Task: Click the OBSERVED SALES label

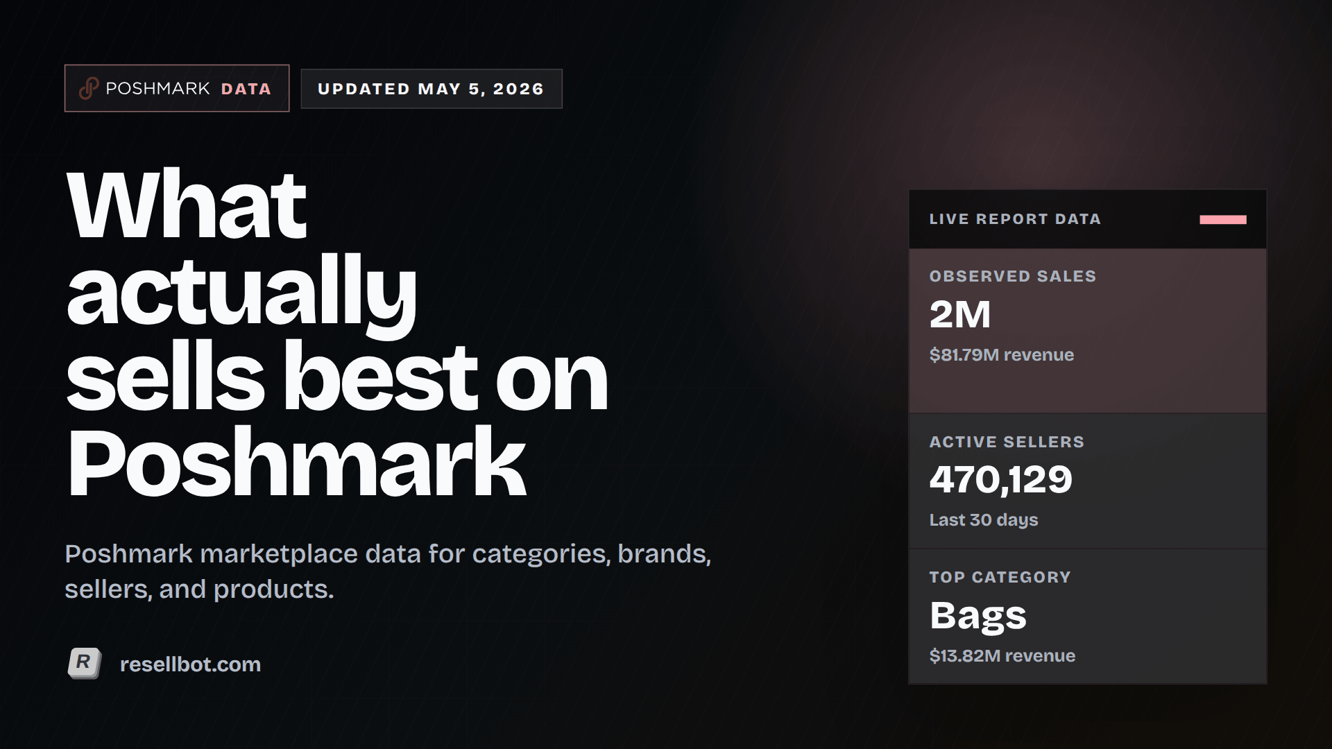Action: (x=1013, y=276)
